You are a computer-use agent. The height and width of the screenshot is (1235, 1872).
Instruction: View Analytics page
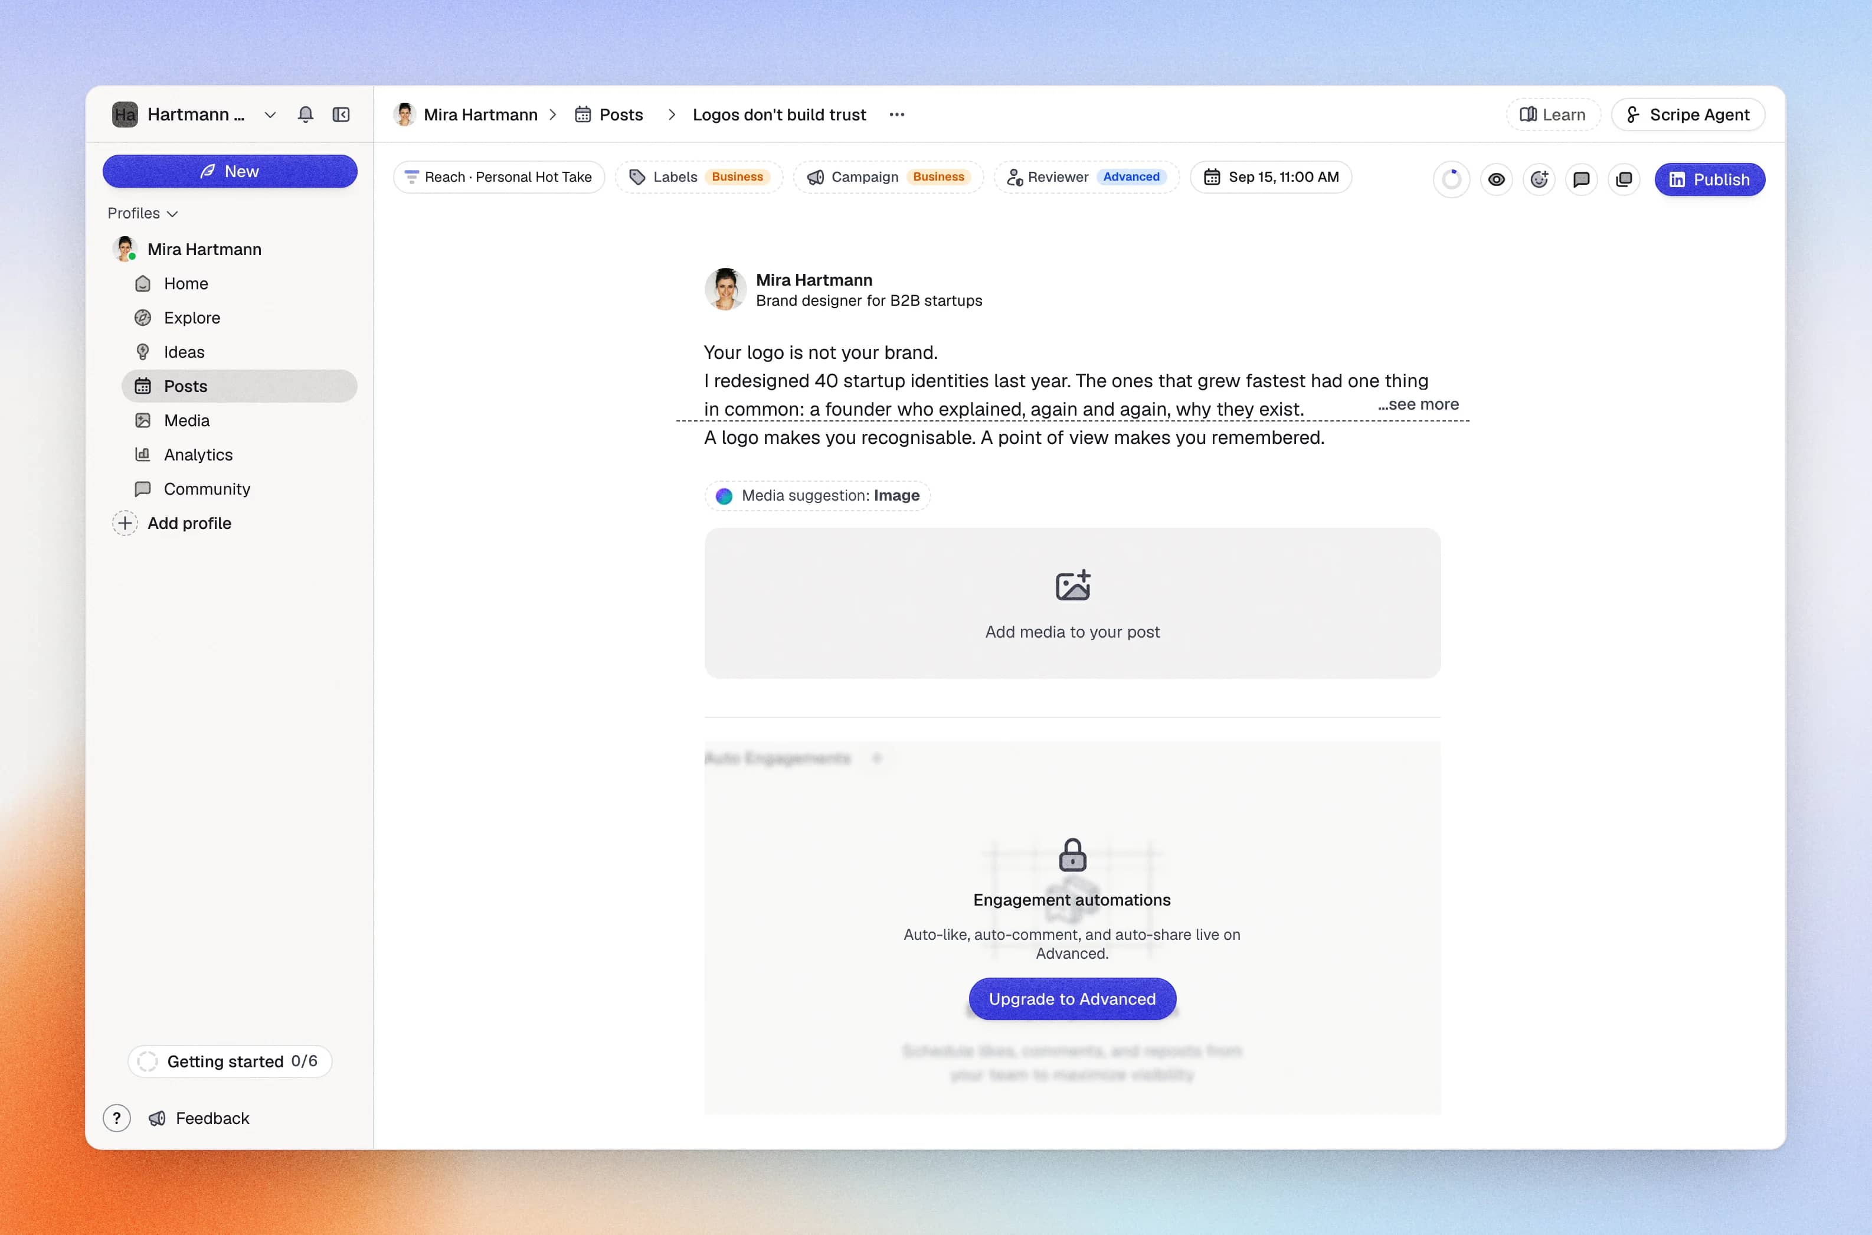click(240, 455)
